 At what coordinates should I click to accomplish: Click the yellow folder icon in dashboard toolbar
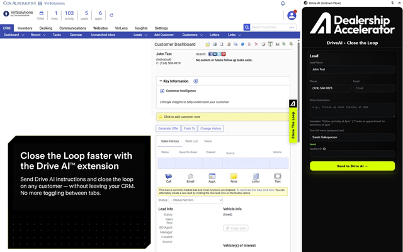tap(208, 44)
